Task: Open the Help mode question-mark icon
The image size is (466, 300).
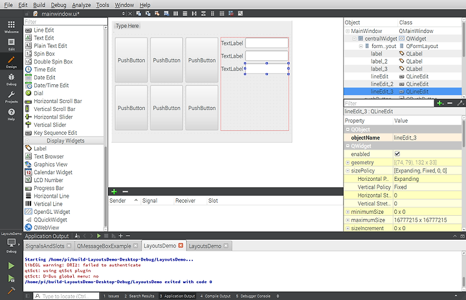Action: [11, 114]
